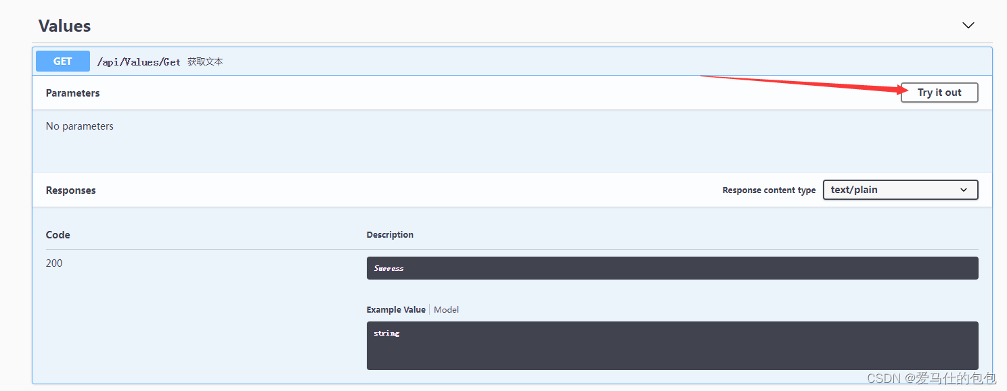The width and height of the screenshot is (1007, 391).
Task: Select the /api/Values/Get endpoint path
Action: click(x=139, y=62)
